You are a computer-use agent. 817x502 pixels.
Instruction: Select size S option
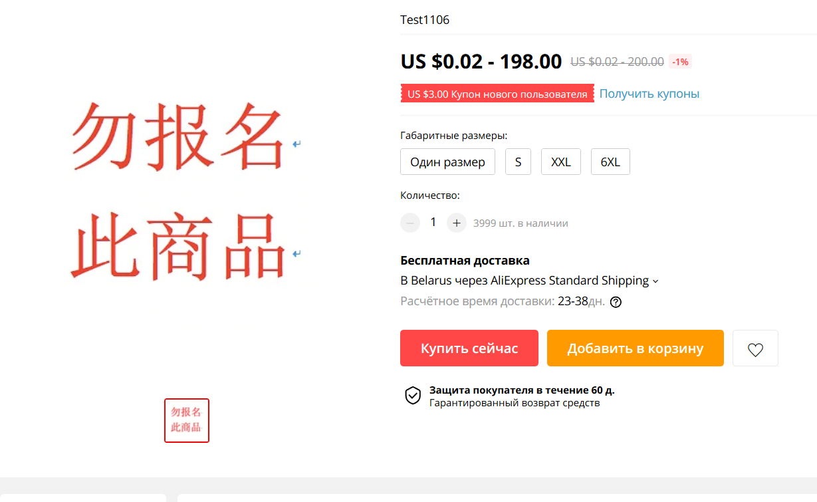(x=518, y=162)
